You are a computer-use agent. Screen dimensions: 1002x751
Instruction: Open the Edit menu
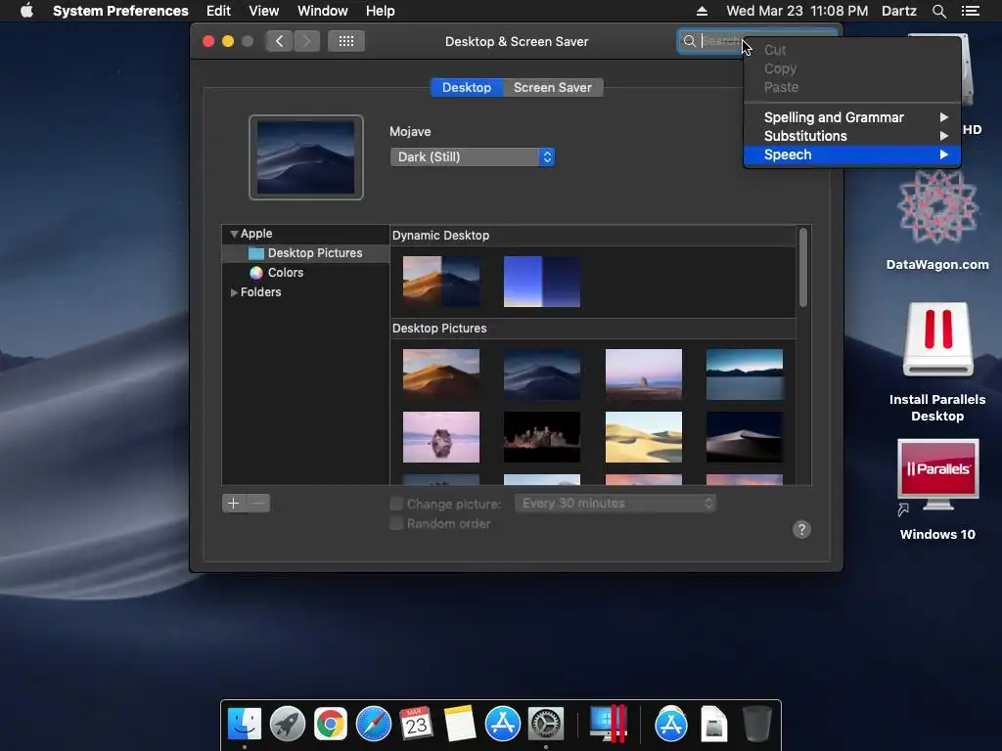tap(218, 11)
